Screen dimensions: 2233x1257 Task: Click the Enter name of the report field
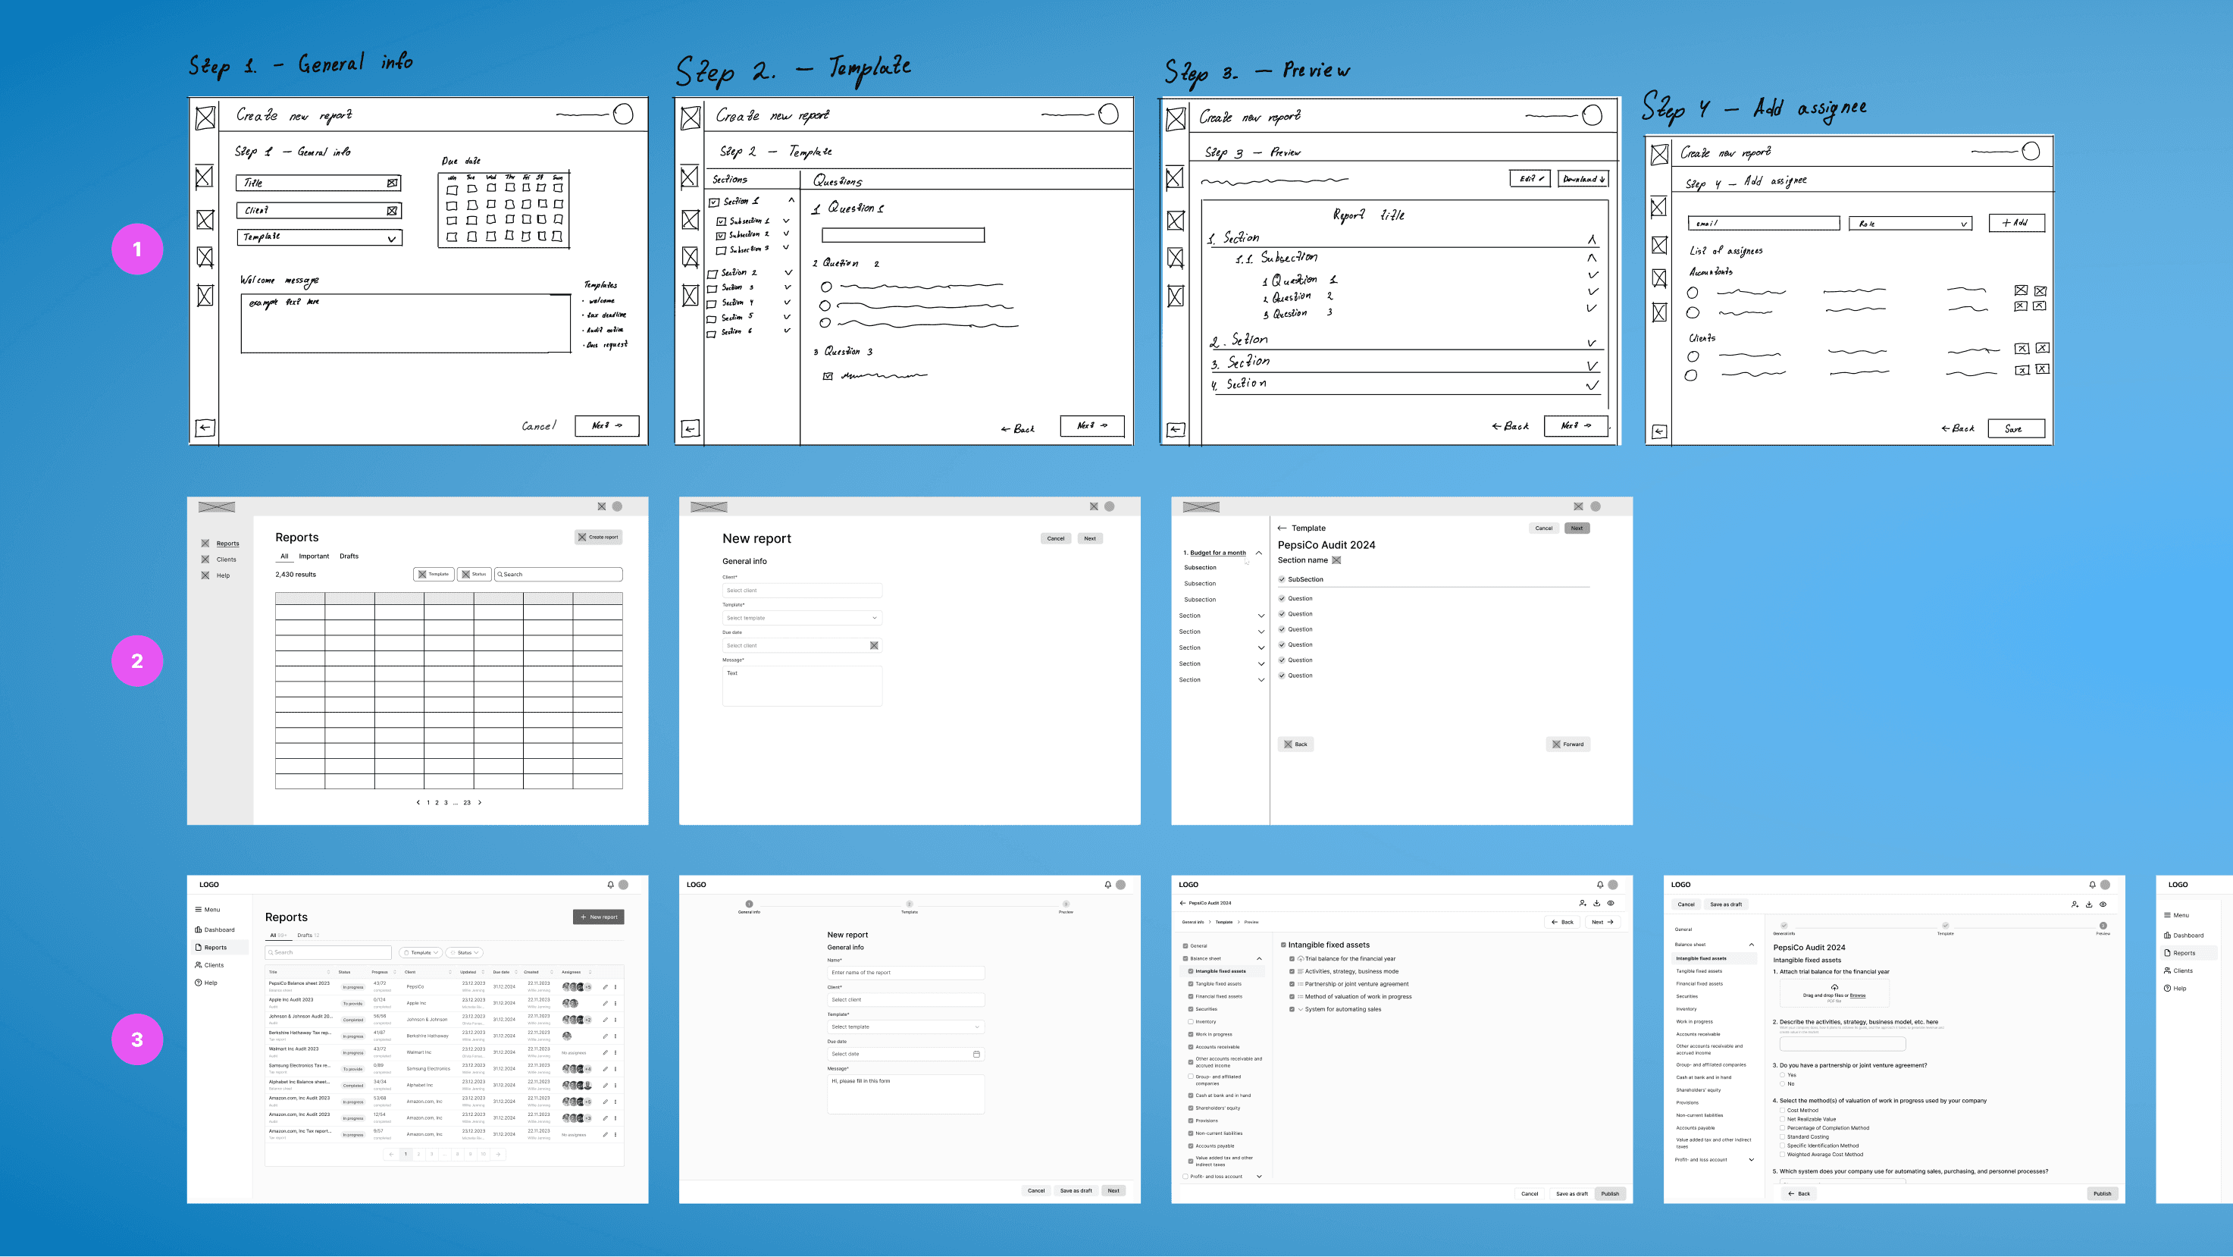905,973
